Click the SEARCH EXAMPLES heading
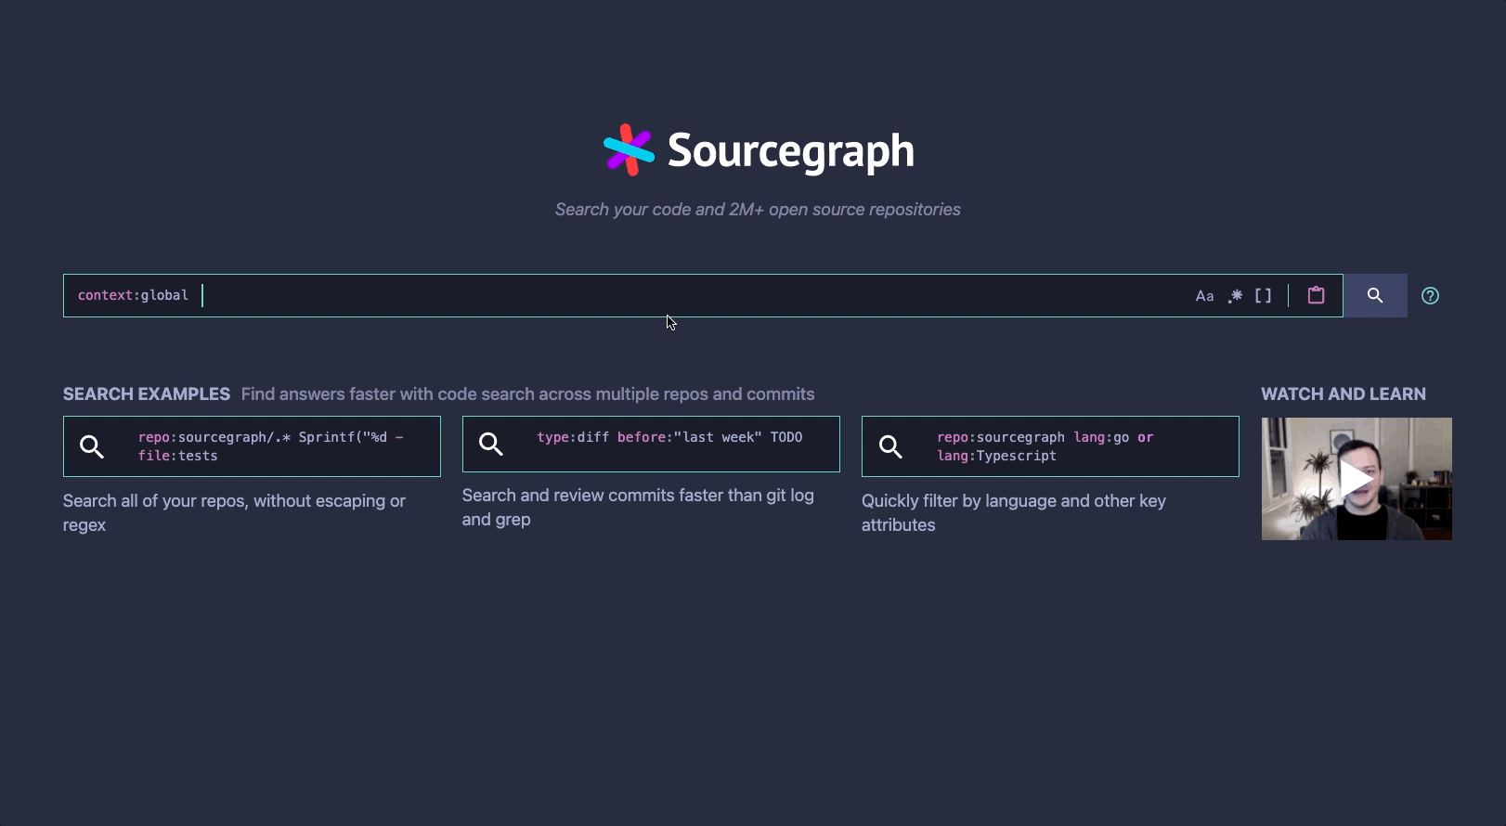 [x=147, y=394]
